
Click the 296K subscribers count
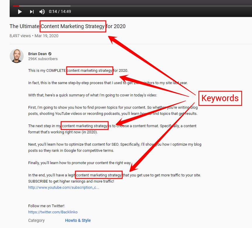pyautogui.click(x=43, y=59)
